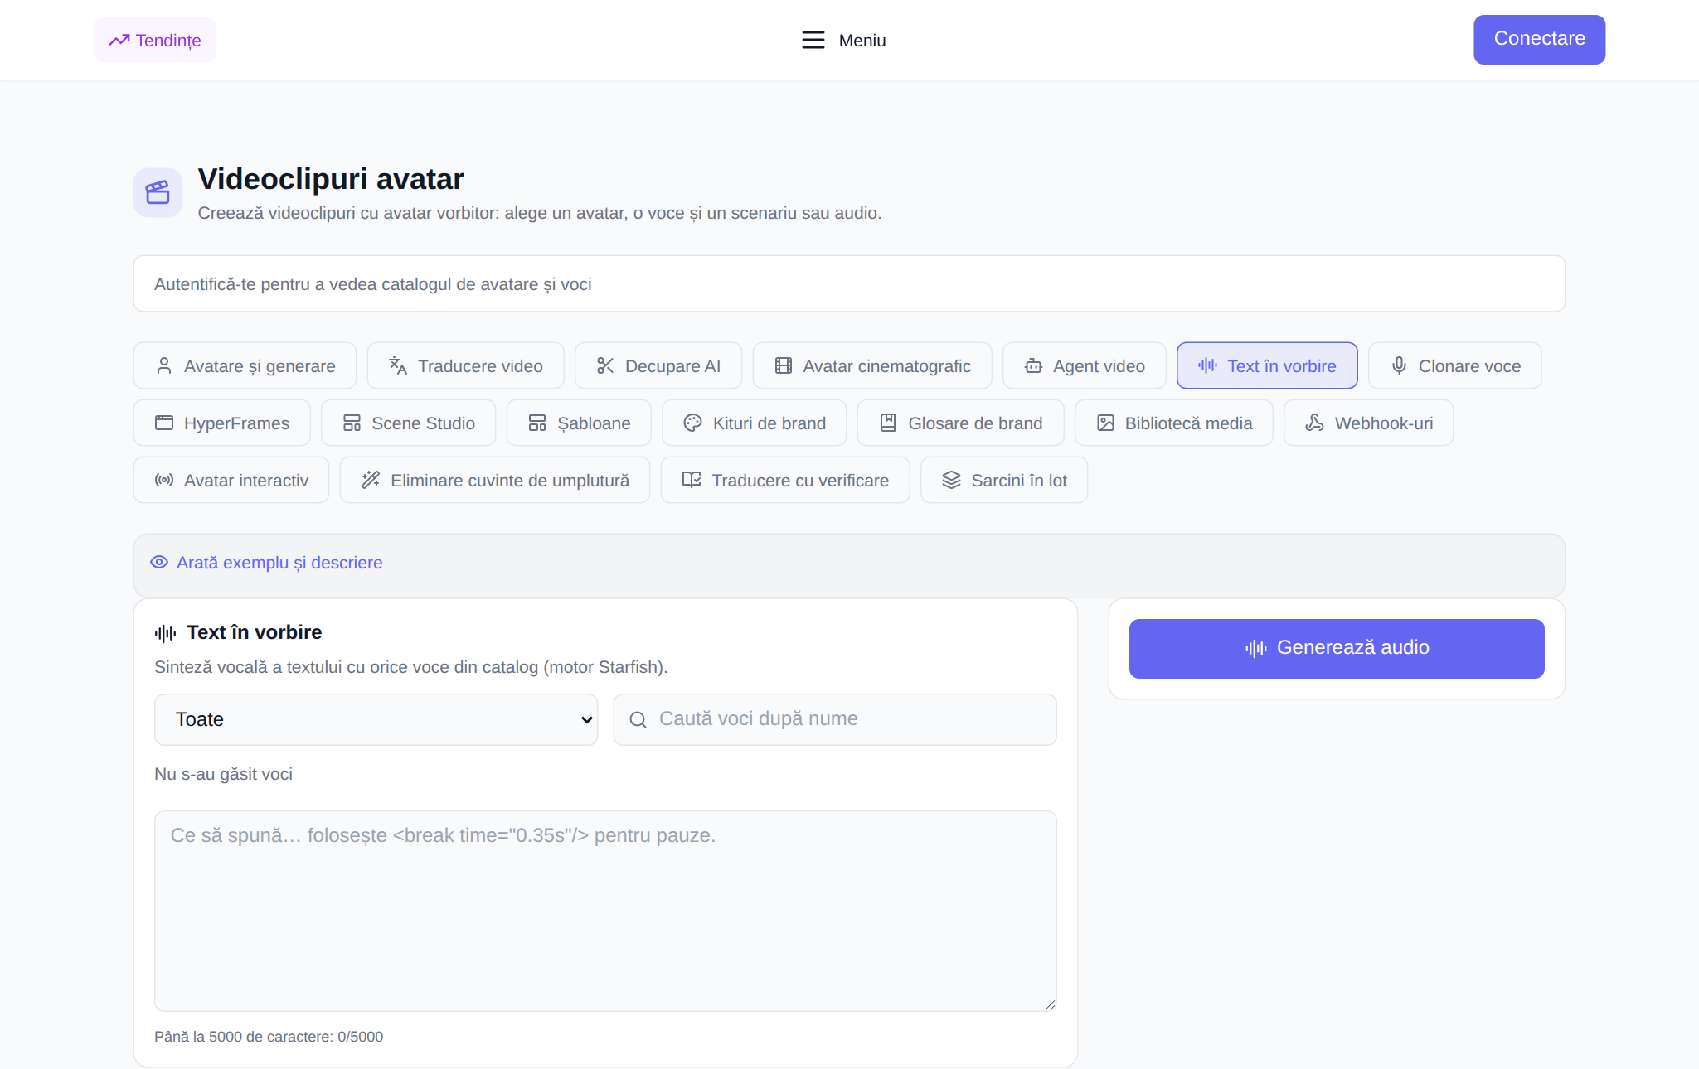
Task: Select the Traducere cu verificare tab
Action: 785,480
